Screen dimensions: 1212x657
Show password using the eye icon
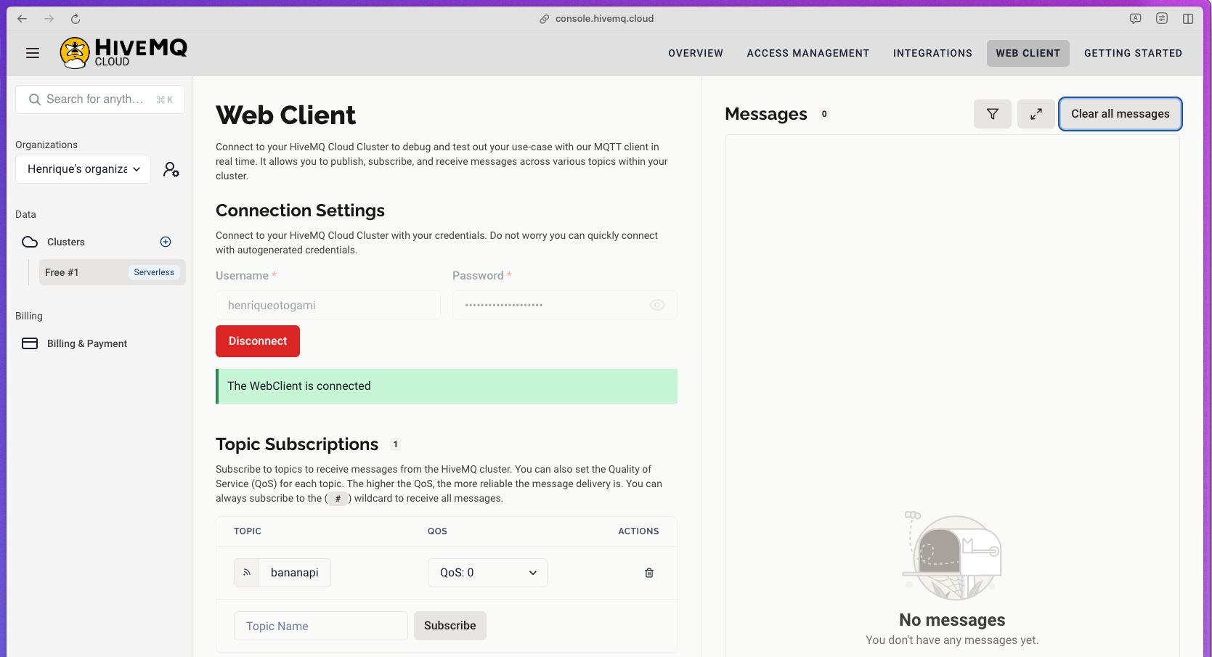pos(657,305)
